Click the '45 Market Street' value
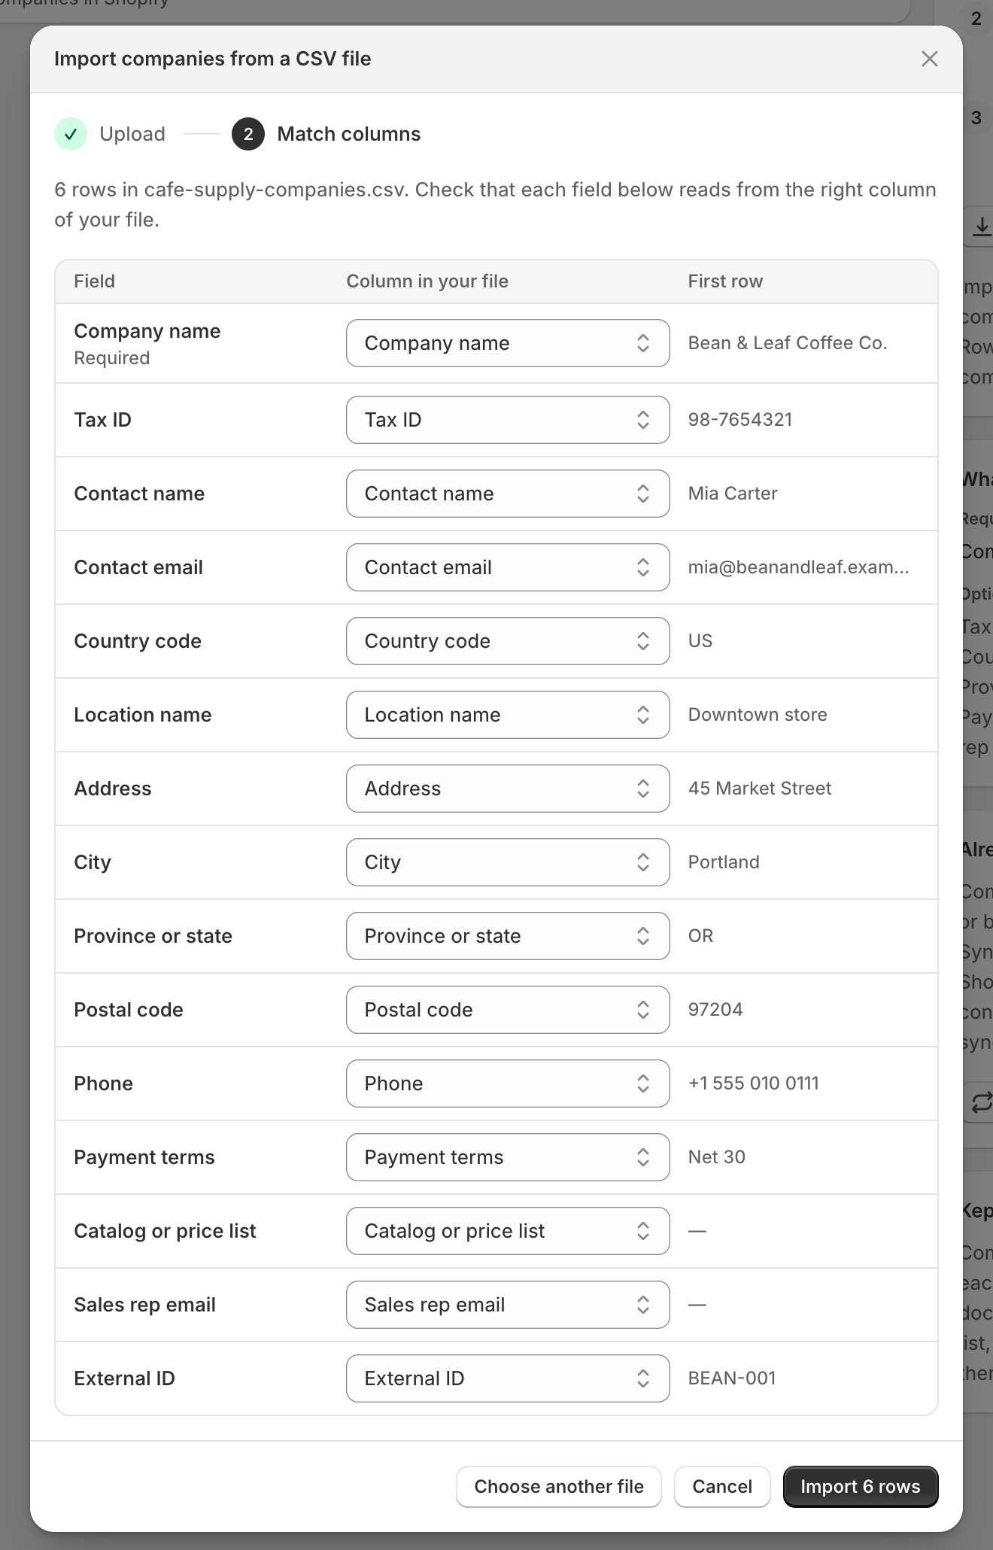 click(x=760, y=789)
